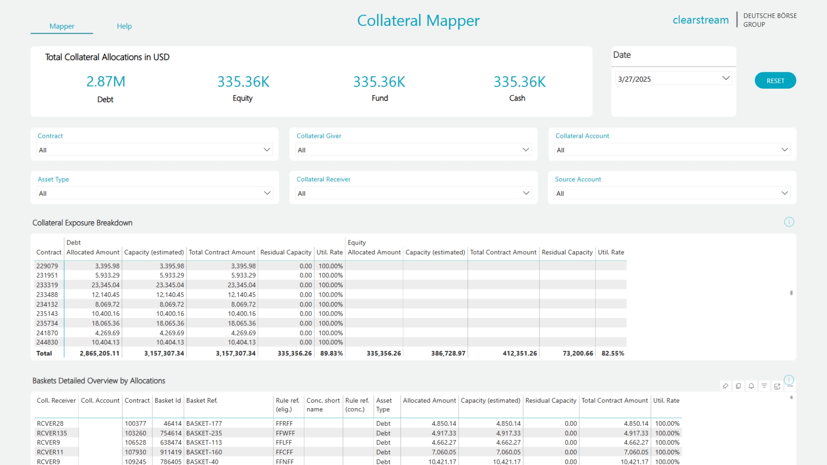This screenshot has height=465, width=827.
Task: Switch to the Help tab
Action: pos(124,26)
